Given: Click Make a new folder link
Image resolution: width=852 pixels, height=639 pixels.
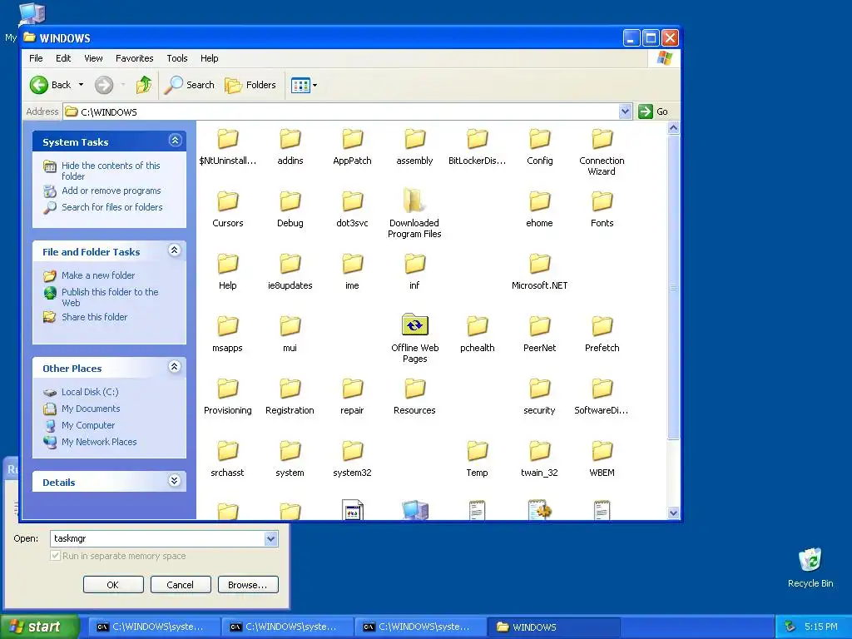Looking at the screenshot, I should [98, 275].
